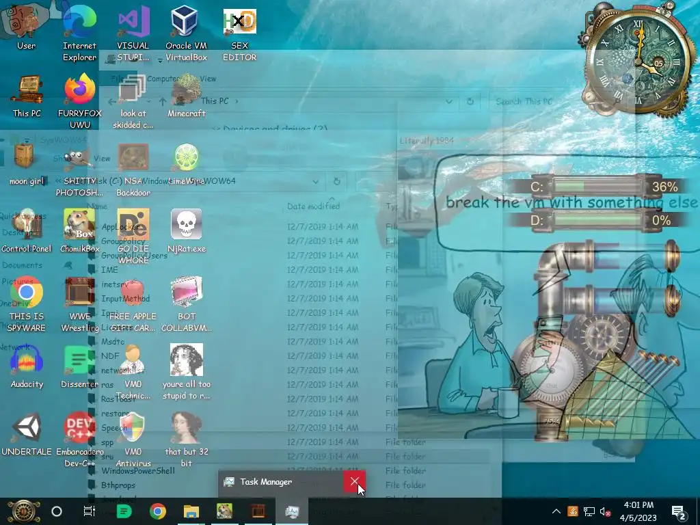
Task: Open Cortana search circle on taskbar
Action: click(57, 511)
